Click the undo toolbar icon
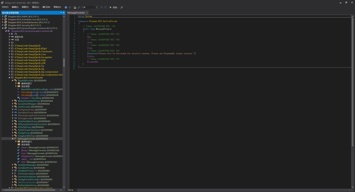 (x=101, y=7)
